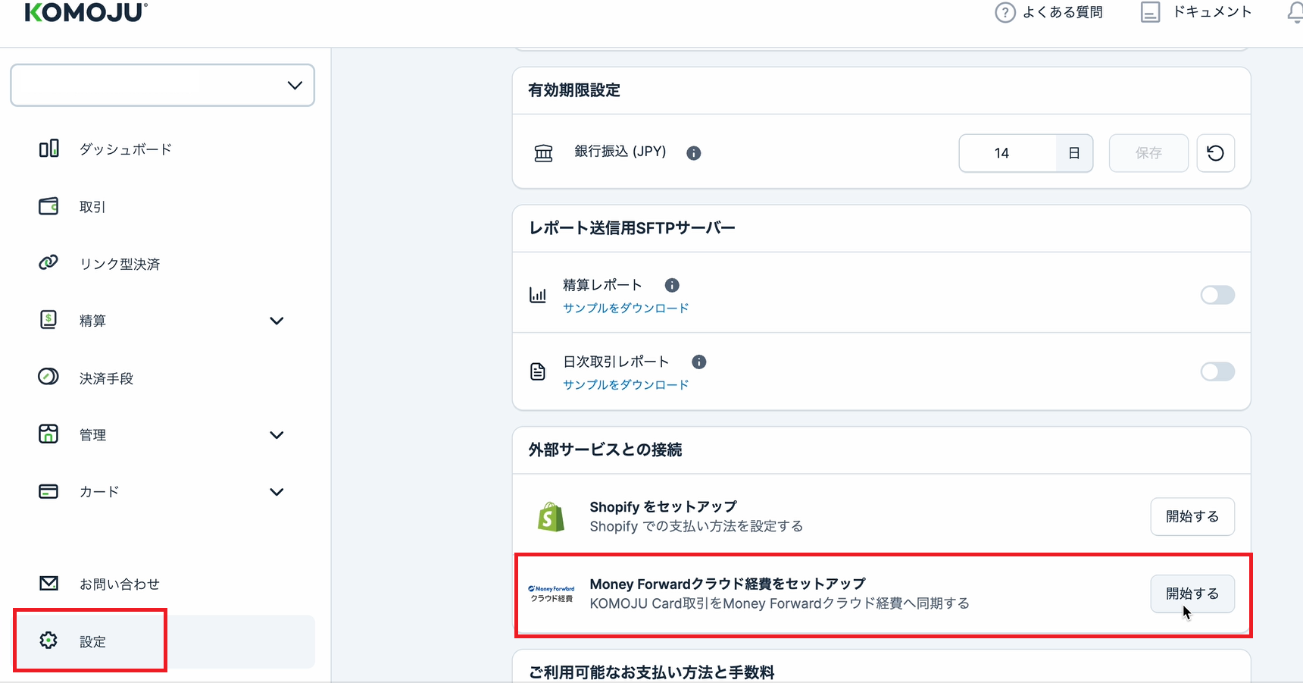Enable the 精算レポート toggle
Image resolution: width=1303 pixels, height=683 pixels.
1217,295
